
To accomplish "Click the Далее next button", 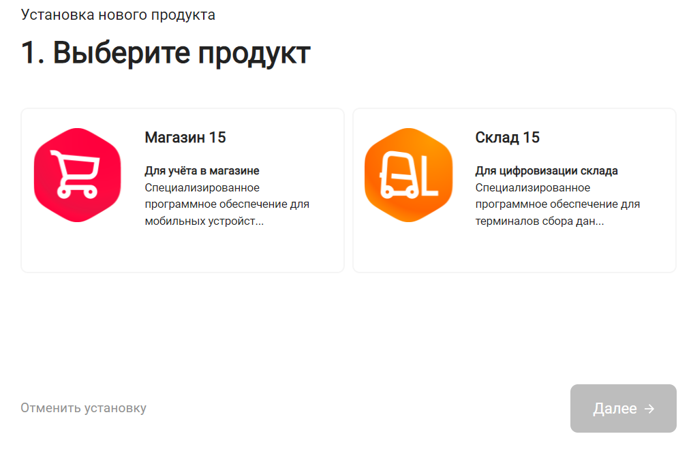I will click(x=623, y=409).
